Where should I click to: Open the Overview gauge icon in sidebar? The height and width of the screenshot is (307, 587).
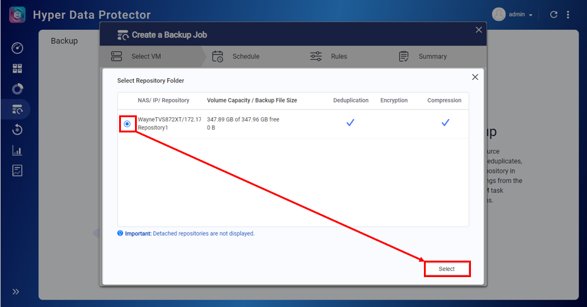point(17,48)
